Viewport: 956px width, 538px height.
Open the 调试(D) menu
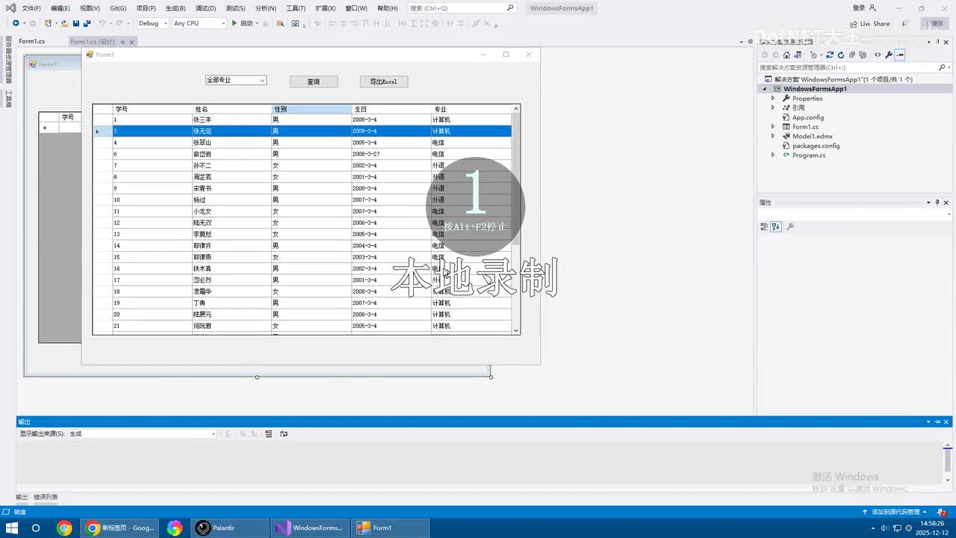point(205,8)
